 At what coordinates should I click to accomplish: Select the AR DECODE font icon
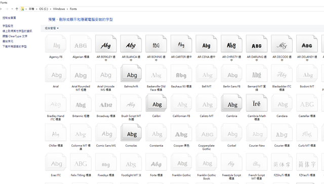tap(282, 44)
